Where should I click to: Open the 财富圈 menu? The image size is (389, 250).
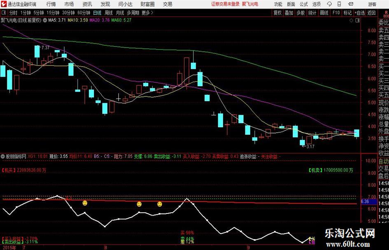coord(147,4)
